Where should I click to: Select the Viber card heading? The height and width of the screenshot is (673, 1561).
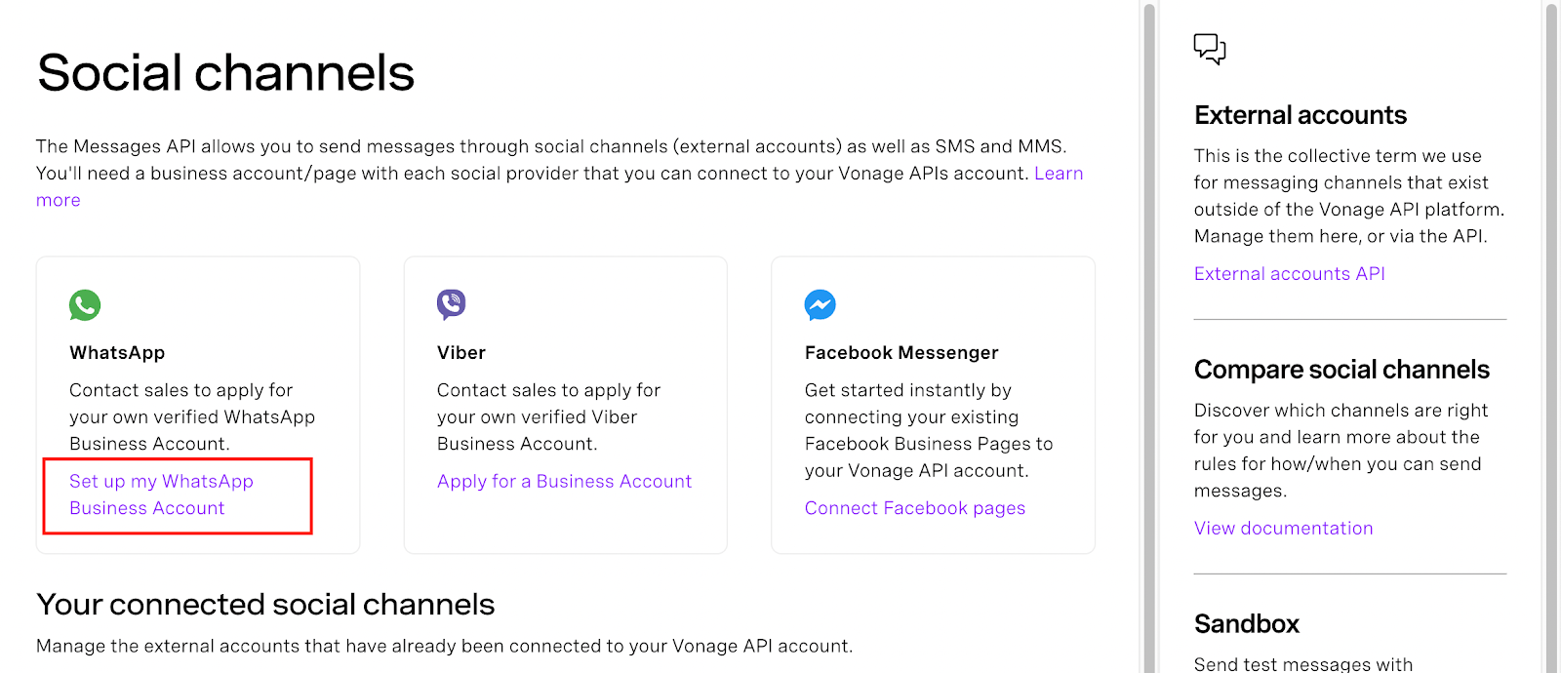tap(461, 353)
